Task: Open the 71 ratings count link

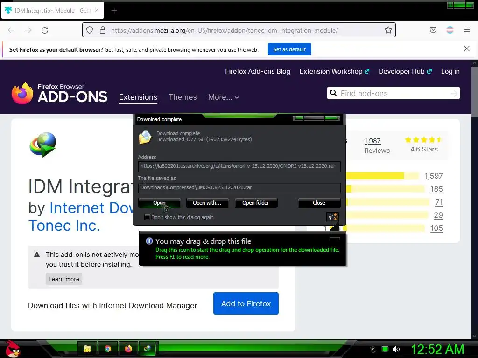Action: pos(439,202)
